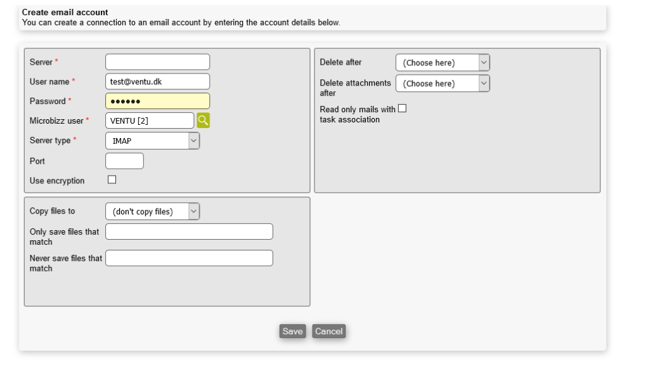Select the Never save files that match field
This screenshot has width=655, height=376.
coord(189,258)
